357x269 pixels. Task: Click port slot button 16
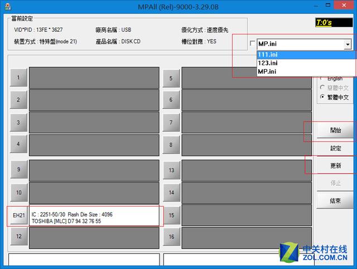[171, 237]
